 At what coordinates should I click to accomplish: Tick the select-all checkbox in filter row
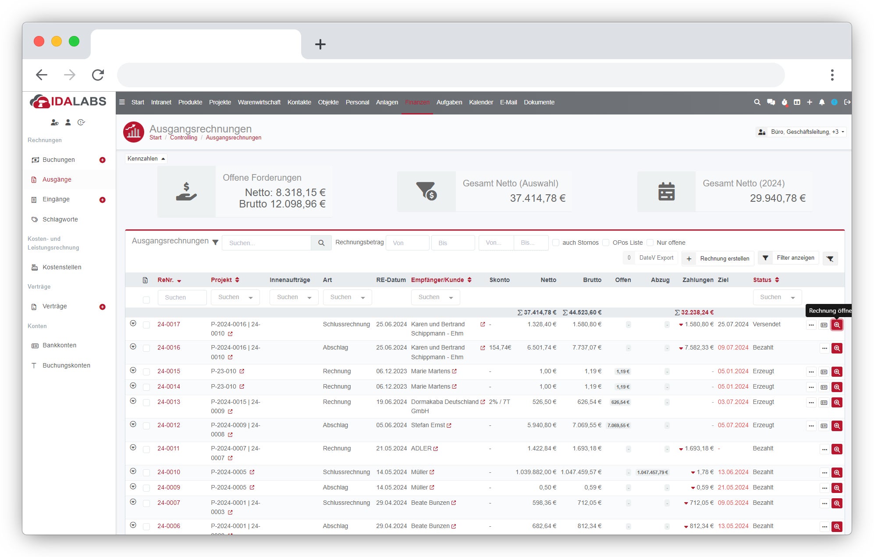tap(146, 300)
